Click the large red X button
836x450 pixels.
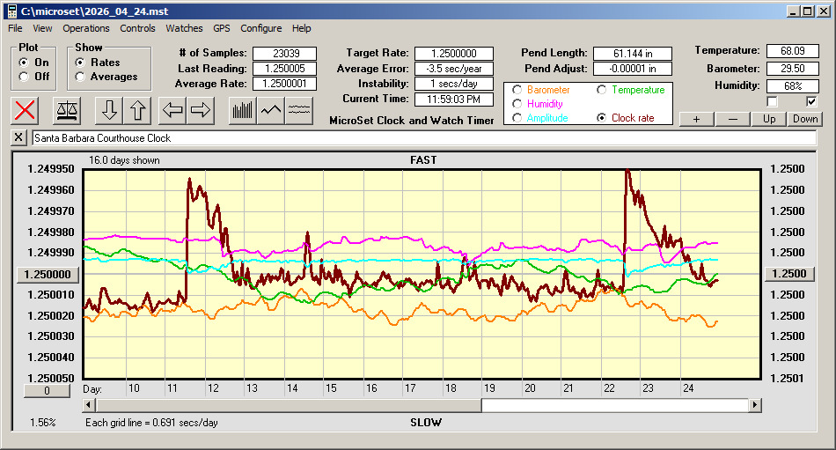pyautogui.click(x=26, y=110)
